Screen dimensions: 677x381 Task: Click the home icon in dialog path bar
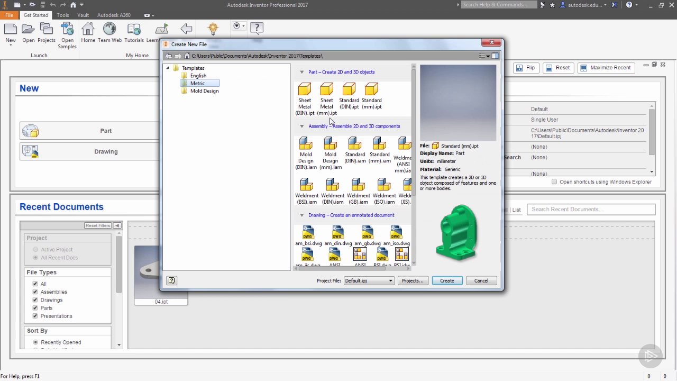[x=187, y=56]
